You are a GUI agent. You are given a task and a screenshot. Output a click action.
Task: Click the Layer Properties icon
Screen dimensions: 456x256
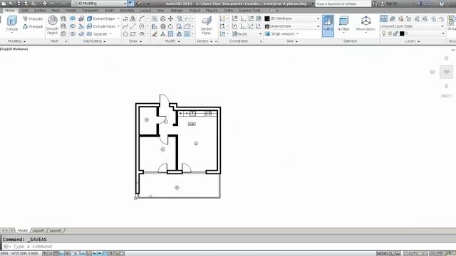383,19
